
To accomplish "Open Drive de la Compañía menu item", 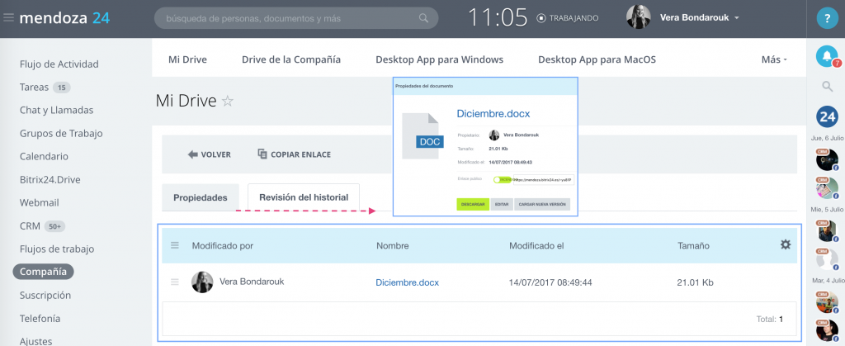I will coord(291,59).
